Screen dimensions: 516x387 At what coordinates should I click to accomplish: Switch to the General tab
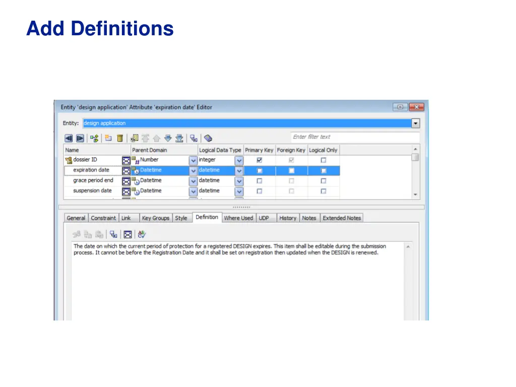click(76, 218)
